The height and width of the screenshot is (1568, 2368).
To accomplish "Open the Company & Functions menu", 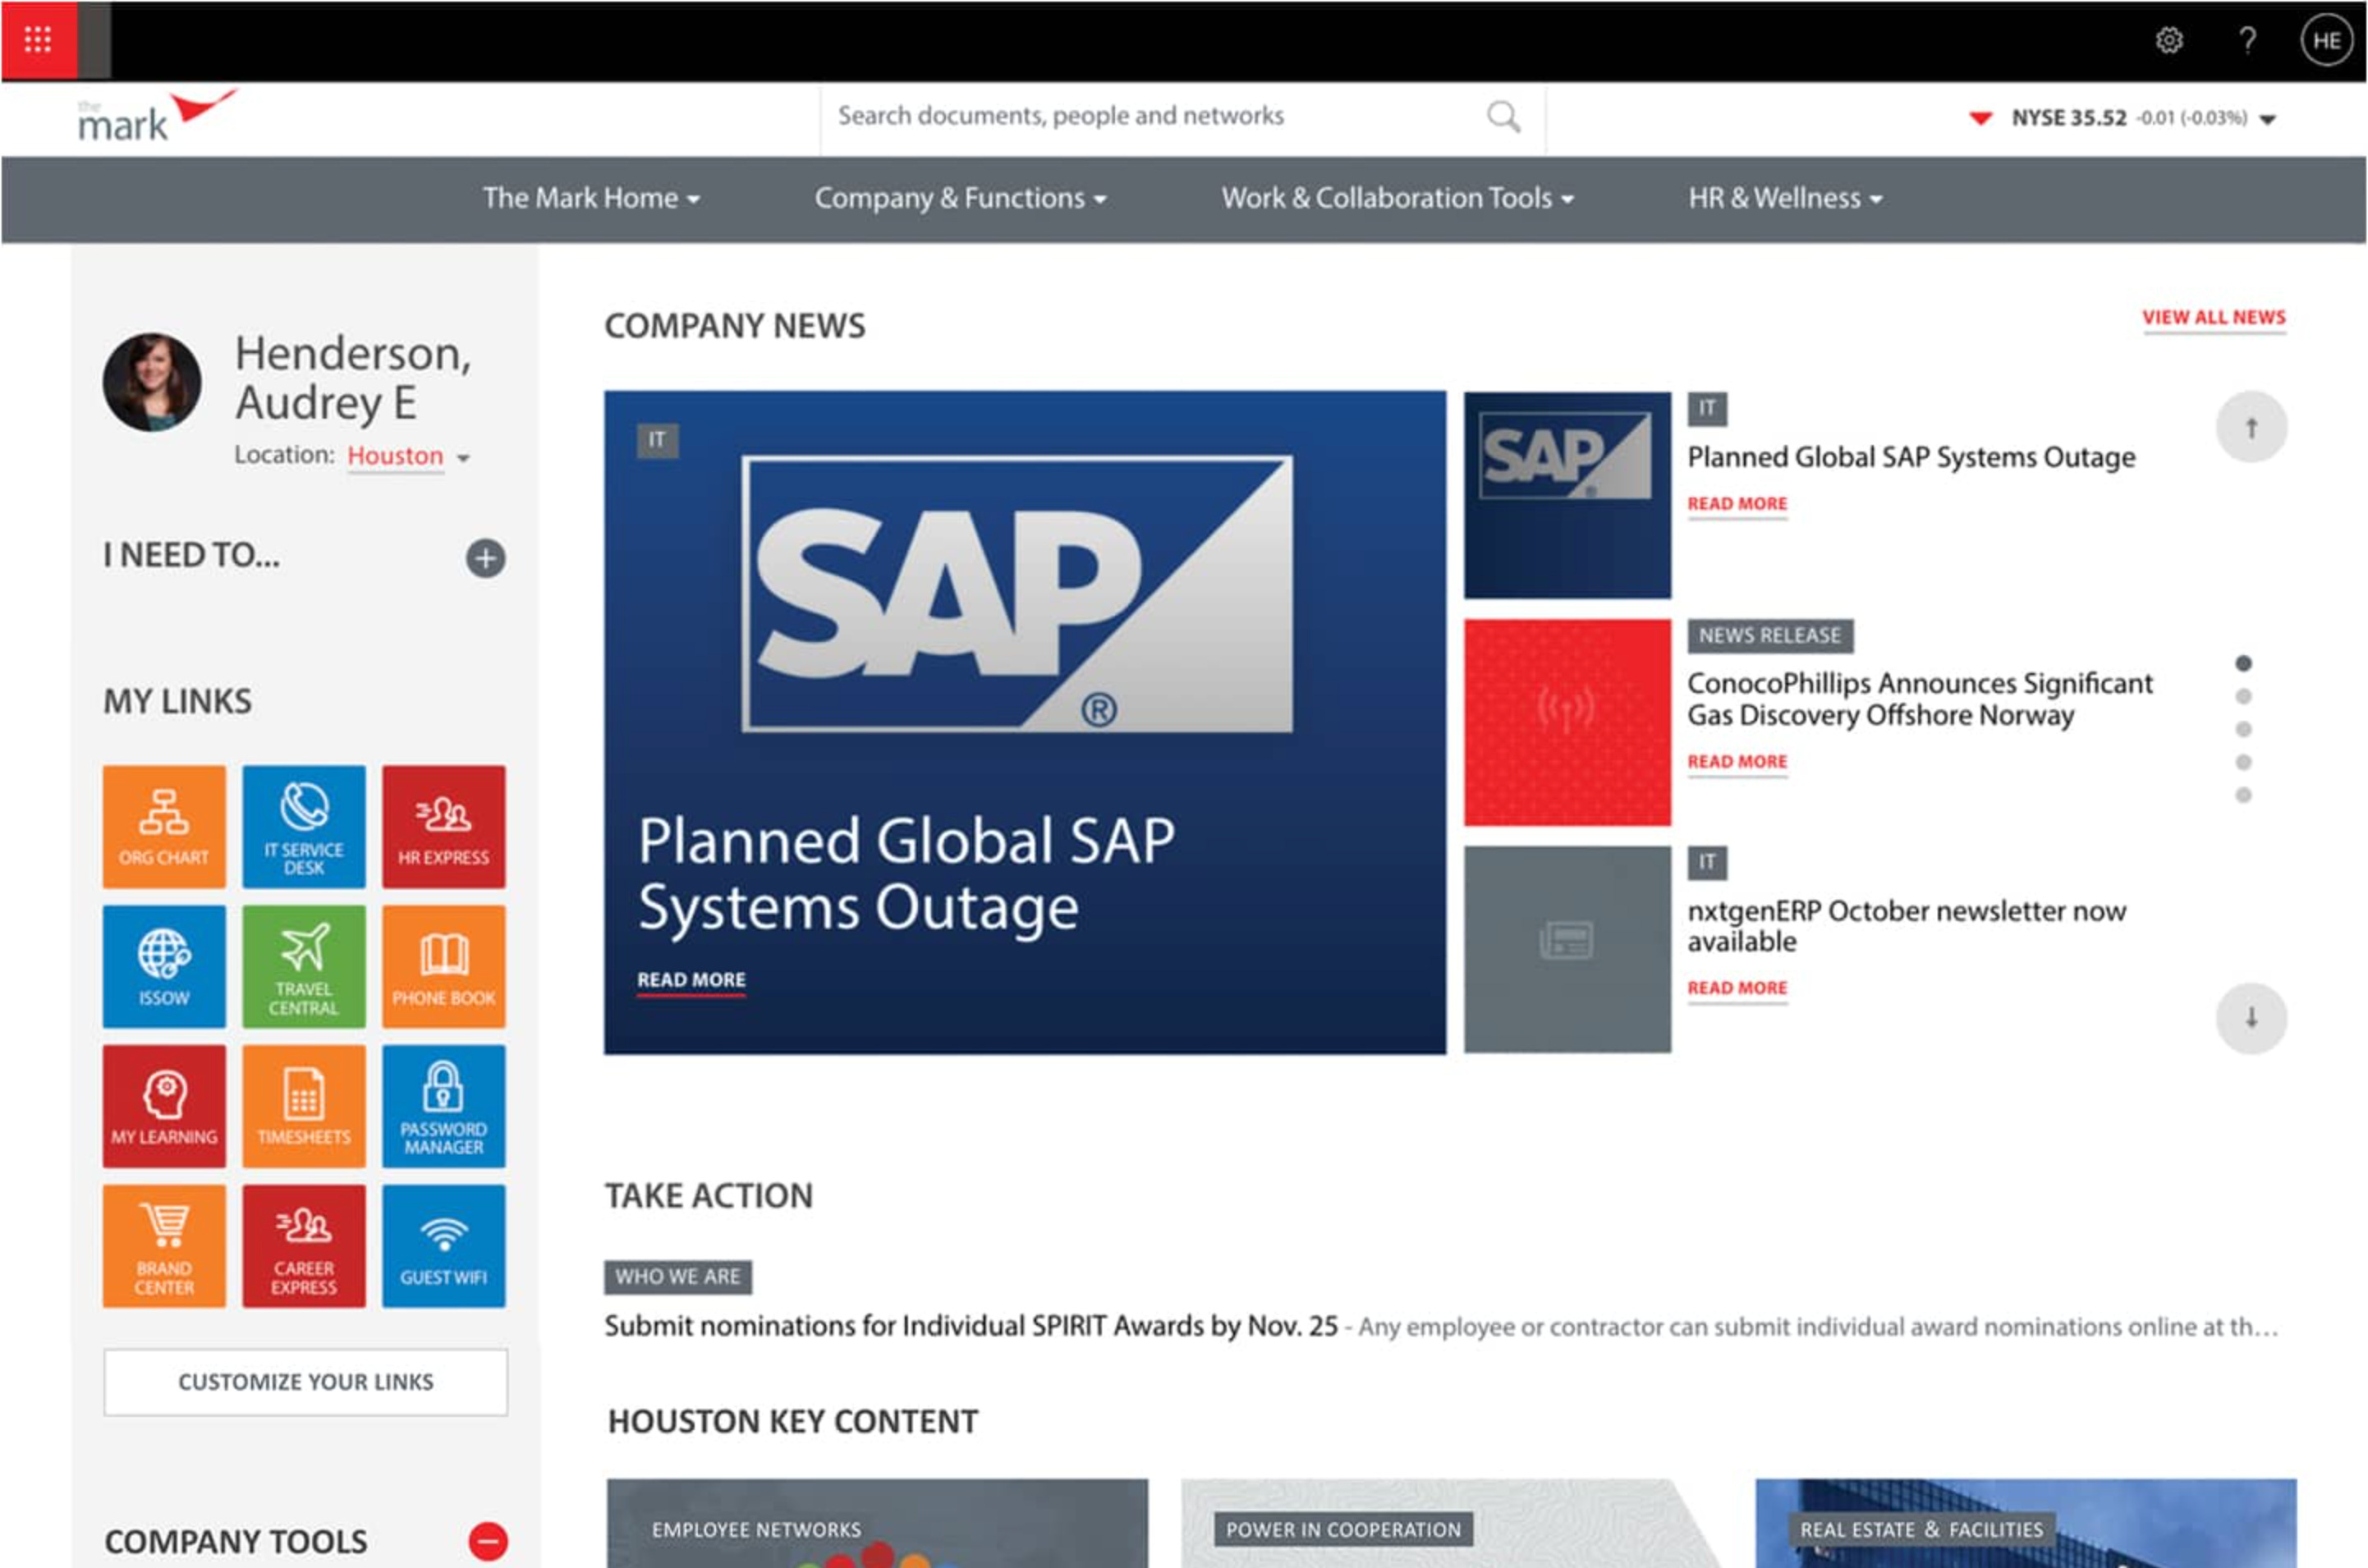I will coord(960,198).
